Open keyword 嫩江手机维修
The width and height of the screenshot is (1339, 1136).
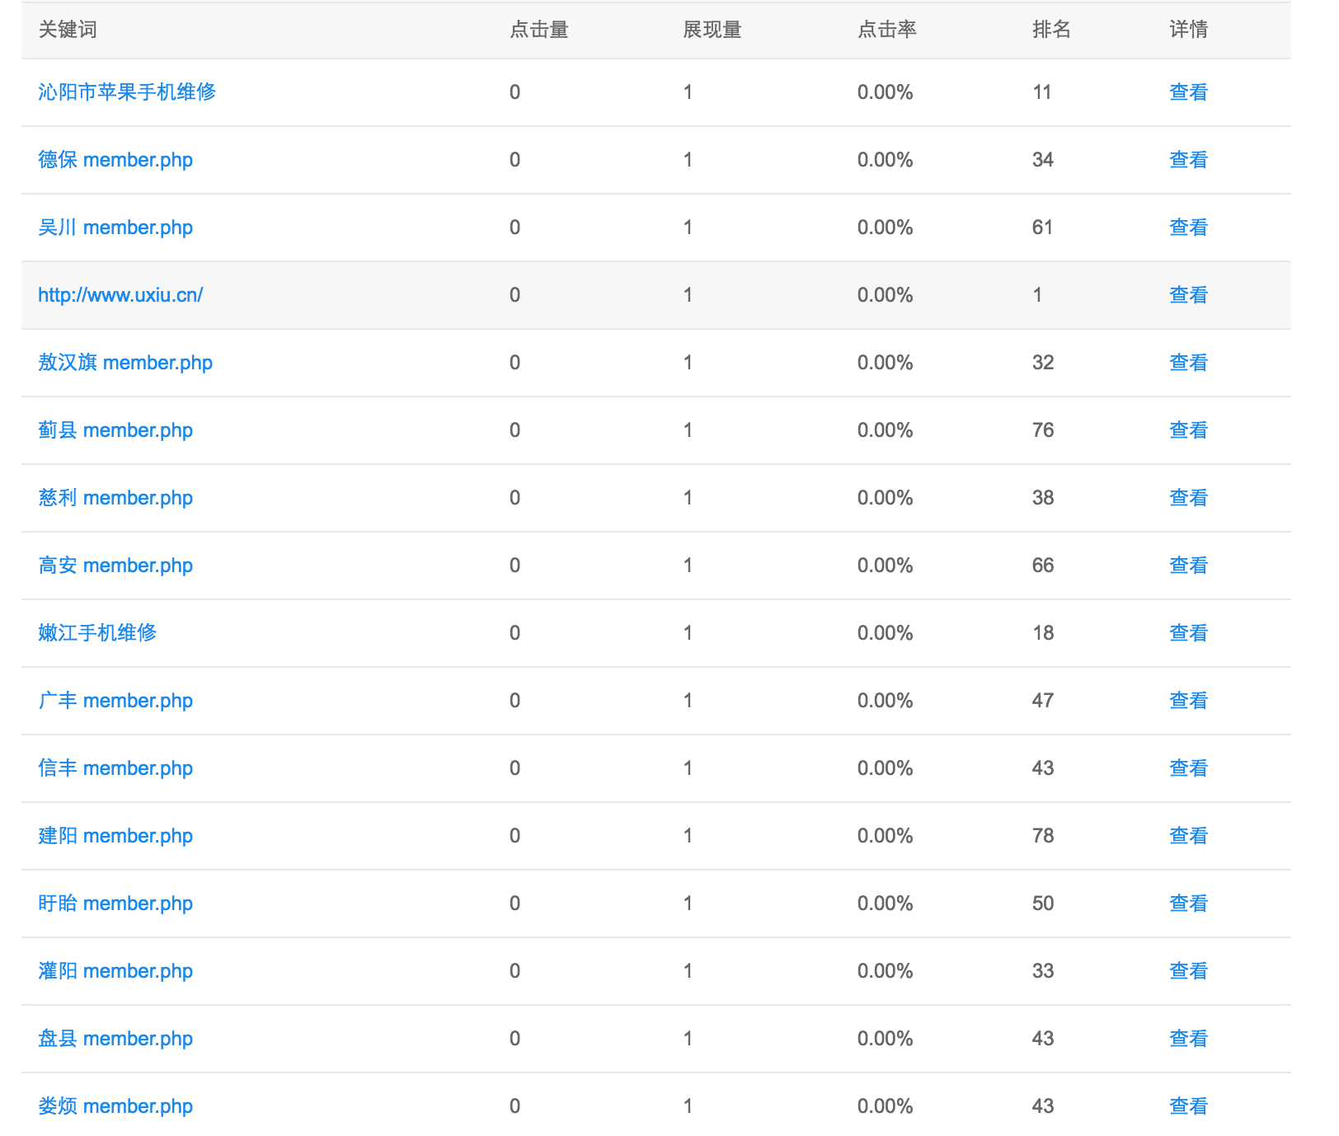[x=97, y=633]
